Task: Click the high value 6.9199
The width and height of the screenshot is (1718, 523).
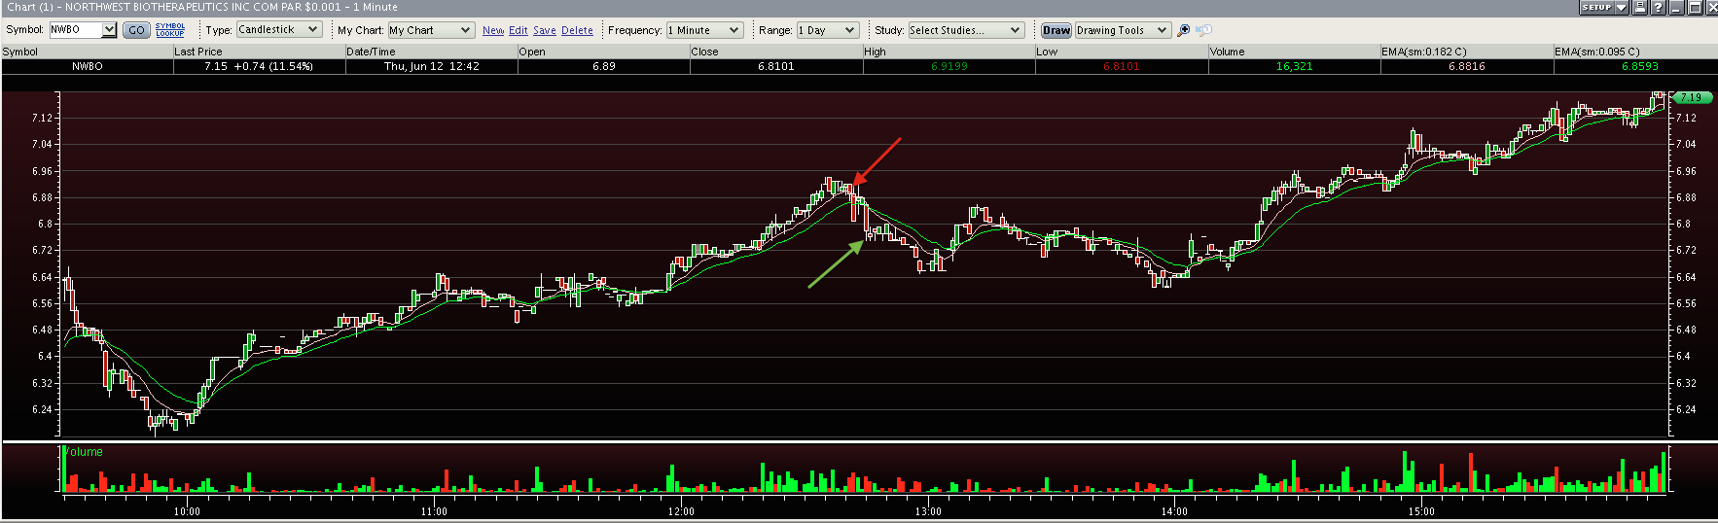Action: tap(949, 66)
